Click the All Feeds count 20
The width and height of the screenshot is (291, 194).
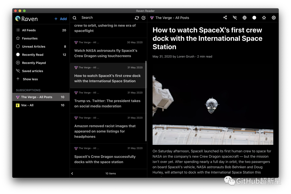[64, 30]
